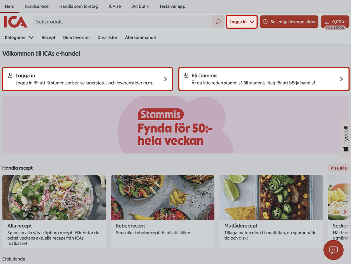Open the Hem tab

coord(9,6)
